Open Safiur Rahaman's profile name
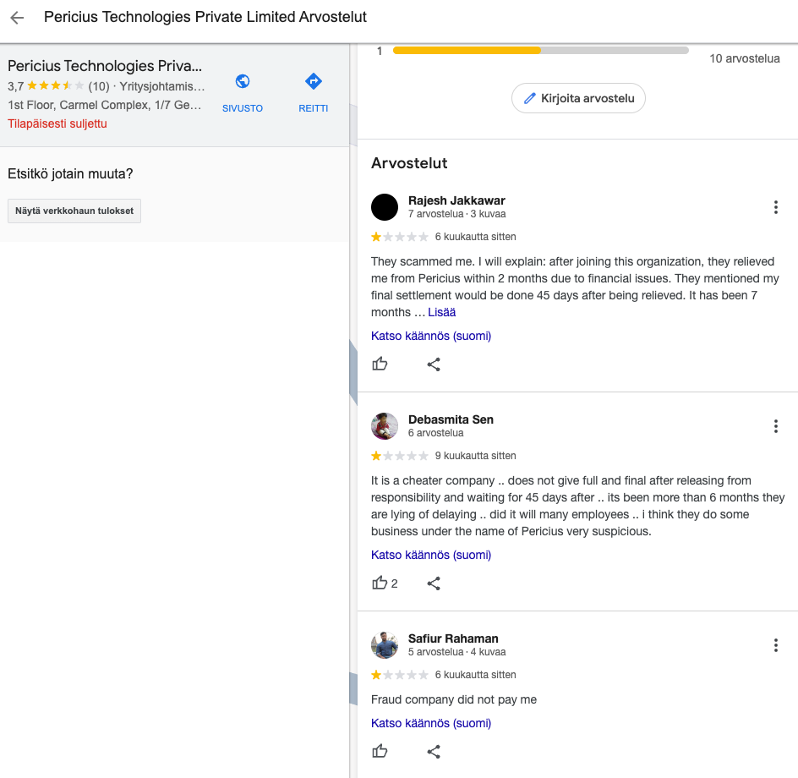The height and width of the screenshot is (778, 798). point(453,638)
